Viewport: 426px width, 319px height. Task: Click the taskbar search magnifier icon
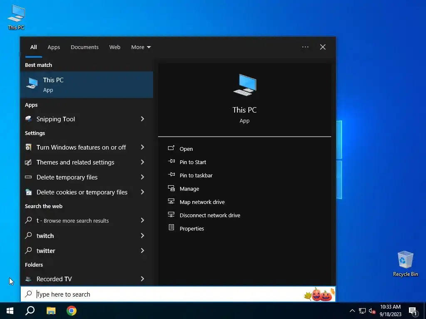point(30,311)
